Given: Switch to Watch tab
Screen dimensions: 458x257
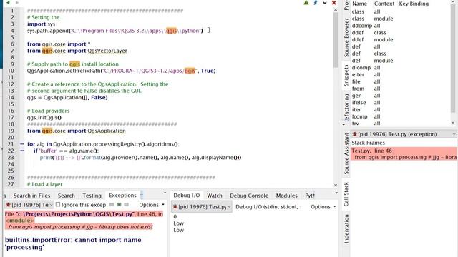Looking at the screenshot, I should tap(215, 196).
